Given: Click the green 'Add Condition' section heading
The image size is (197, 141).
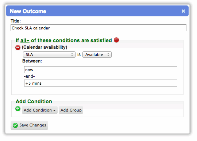Looking at the screenshot, I should pos(34,101).
